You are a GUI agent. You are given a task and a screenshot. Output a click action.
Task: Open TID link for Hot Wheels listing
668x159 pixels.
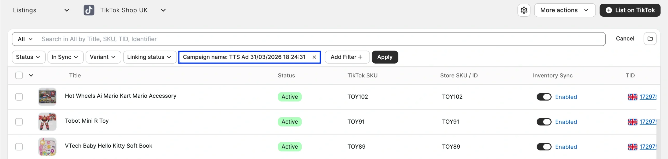tap(648, 97)
